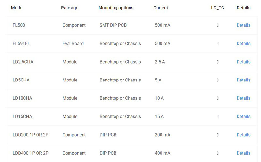Click the LD_TC icon in the FL591FL row

pyautogui.click(x=217, y=44)
